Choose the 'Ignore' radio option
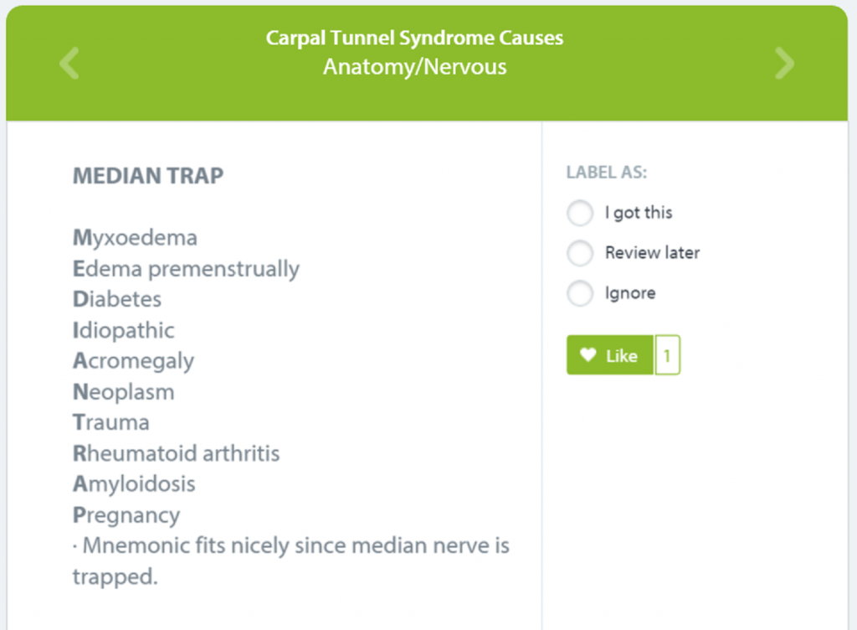 click(x=580, y=294)
